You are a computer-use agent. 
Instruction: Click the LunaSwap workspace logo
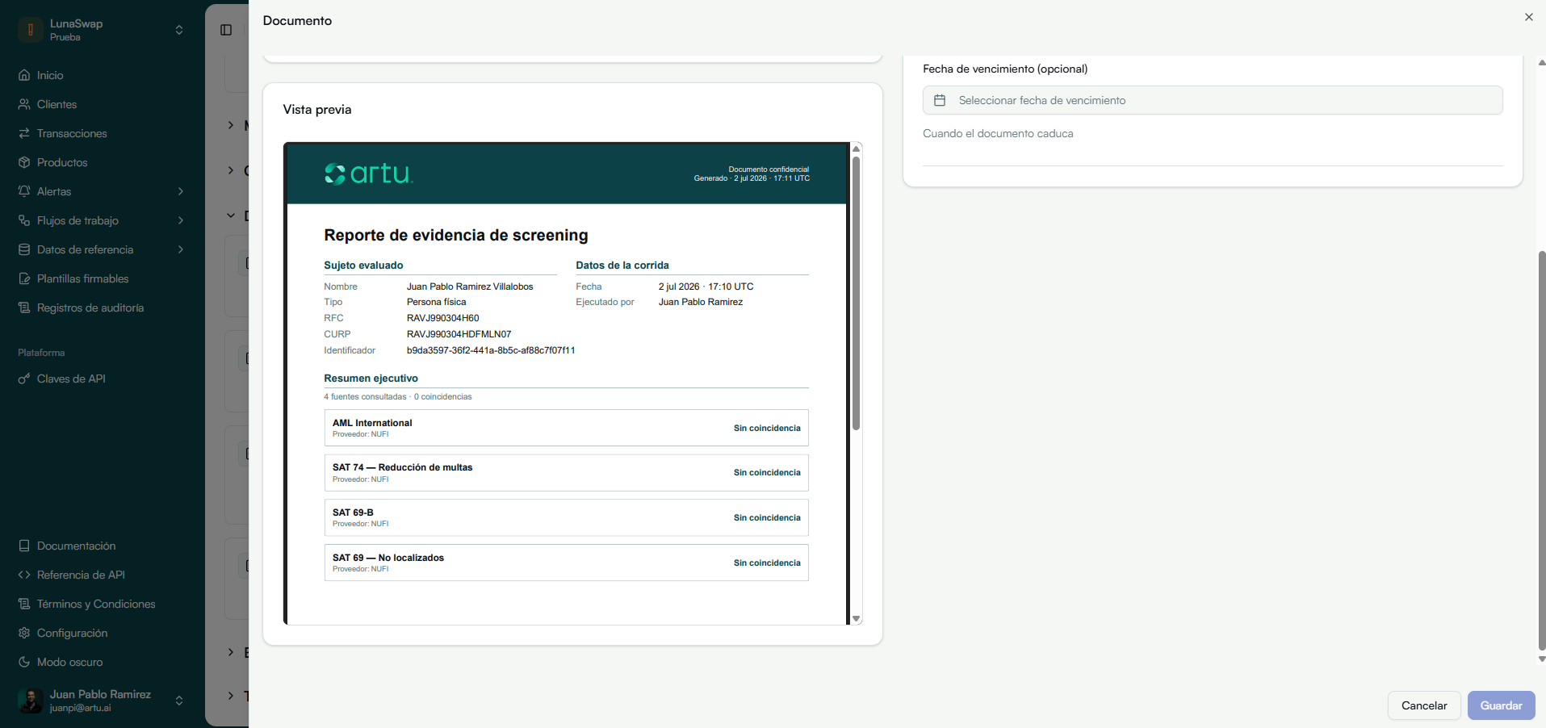click(31, 30)
